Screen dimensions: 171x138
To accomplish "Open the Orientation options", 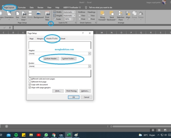I will 9,16.
